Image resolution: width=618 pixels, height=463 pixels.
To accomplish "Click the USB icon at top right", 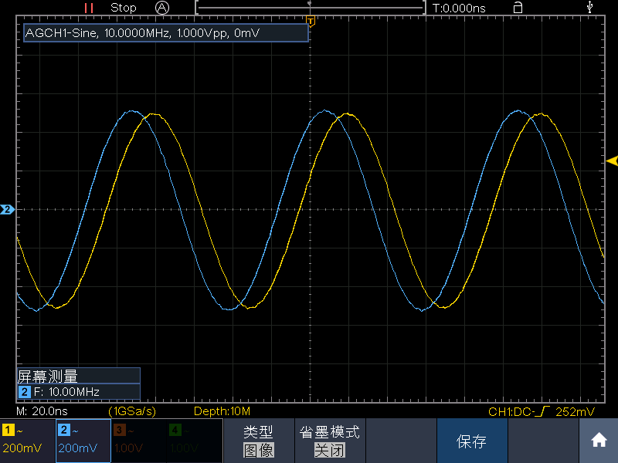I will (x=591, y=8).
